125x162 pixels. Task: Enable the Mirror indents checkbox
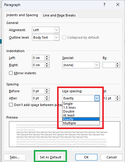pos(11,73)
